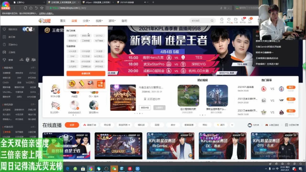This screenshot has width=306, height=172.
Task: Click the browser undo-close arrow icon
Action: [36, 8]
